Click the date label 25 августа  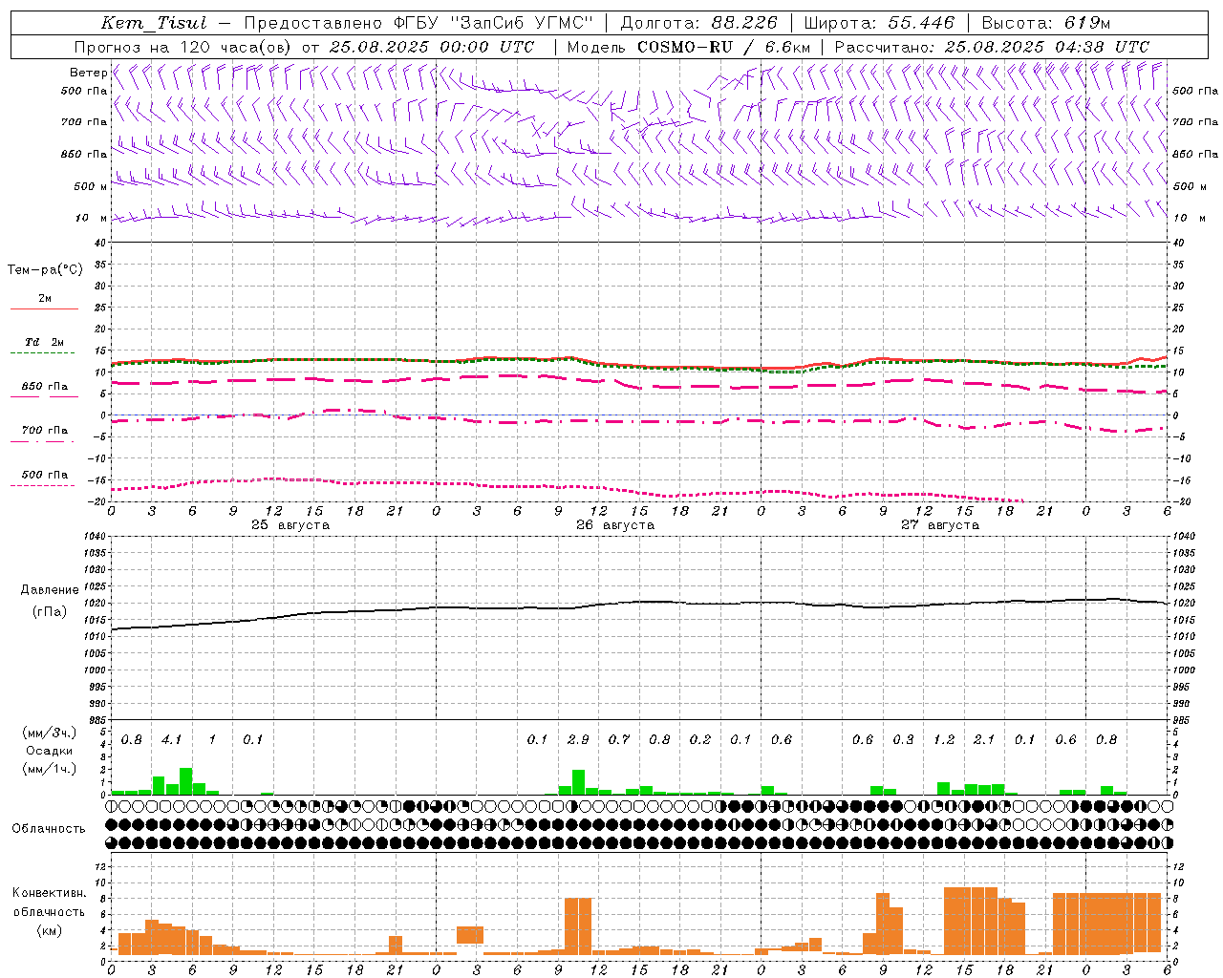(x=290, y=525)
